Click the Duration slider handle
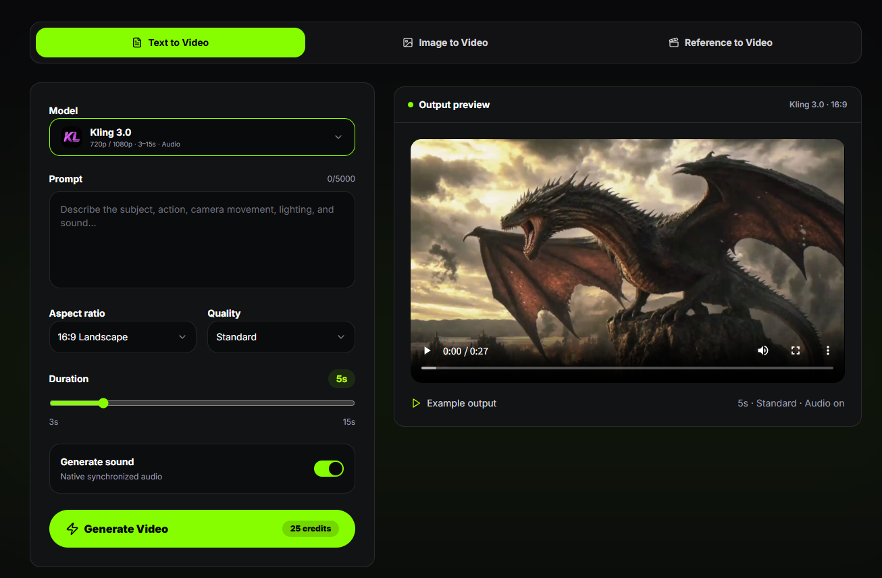882x578 pixels. pyautogui.click(x=103, y=403)
